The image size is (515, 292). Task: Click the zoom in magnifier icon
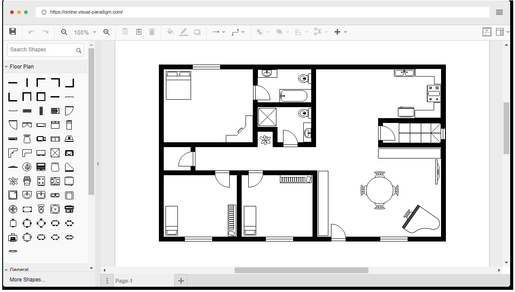coord(107,32)
